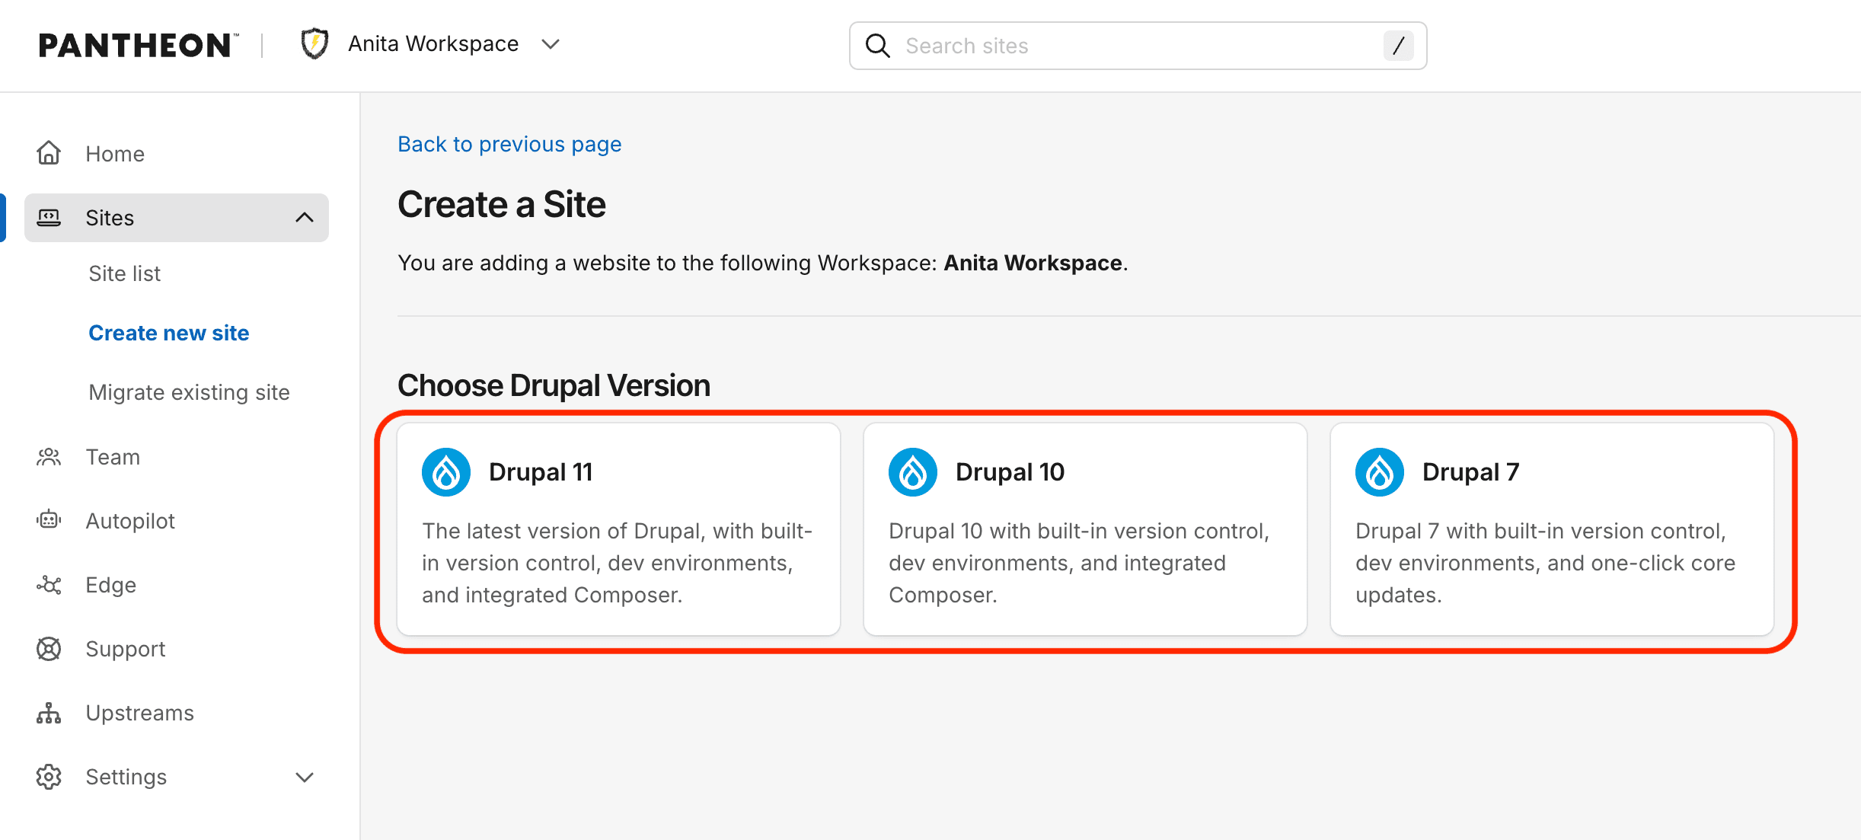Image resolution: width=1861 pixels, height=840 pixels.
Task: Click the Drupal 11 drop logo
Action: click(446, 472)
